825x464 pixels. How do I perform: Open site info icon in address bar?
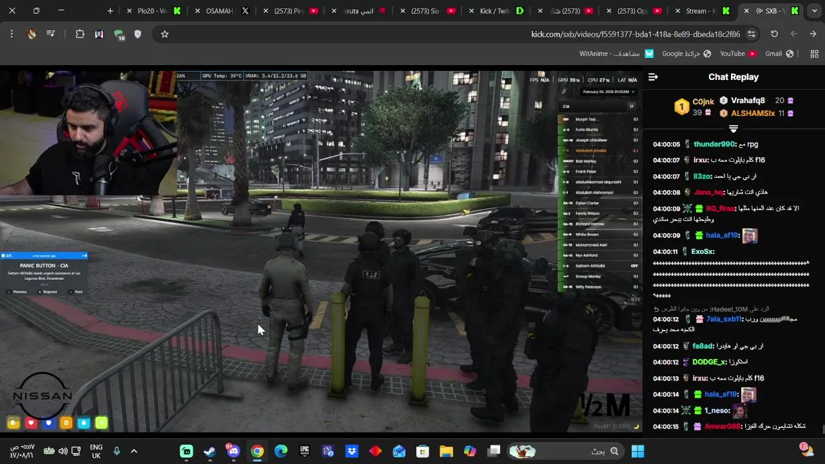click(752, 34)
